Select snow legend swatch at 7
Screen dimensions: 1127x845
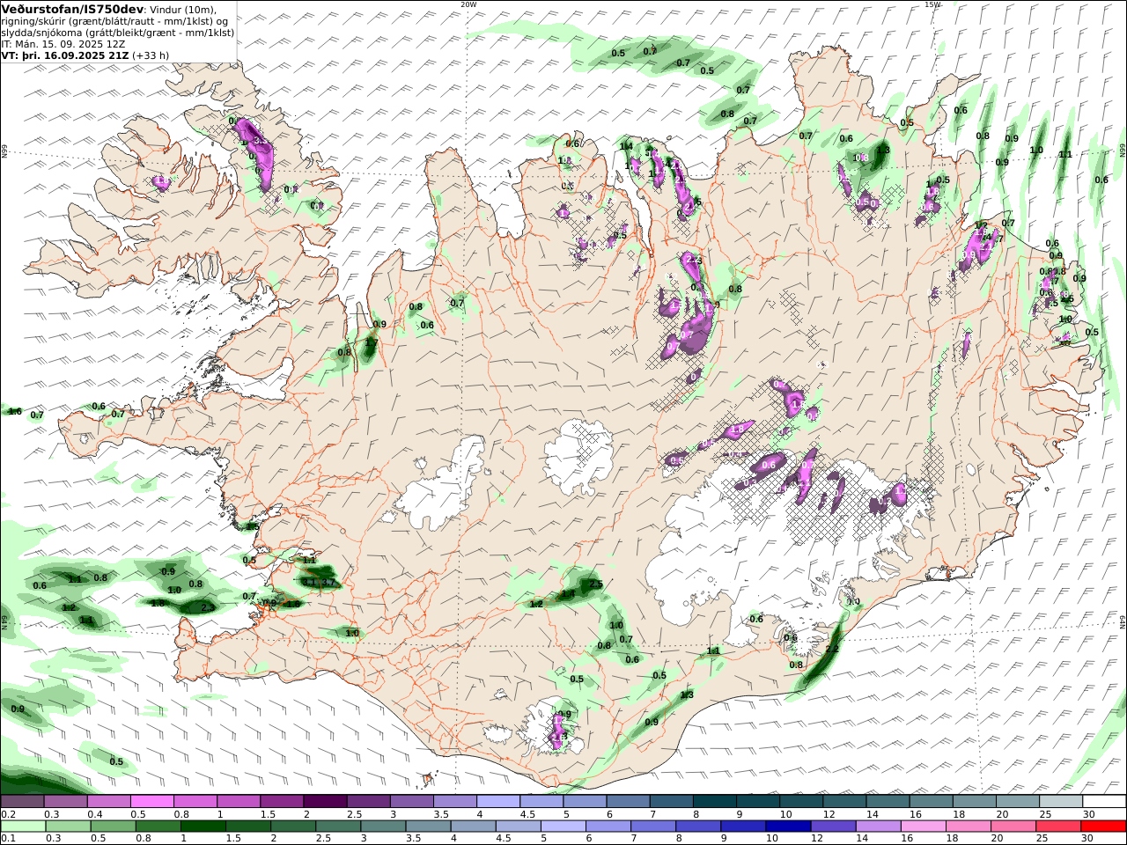670,802
